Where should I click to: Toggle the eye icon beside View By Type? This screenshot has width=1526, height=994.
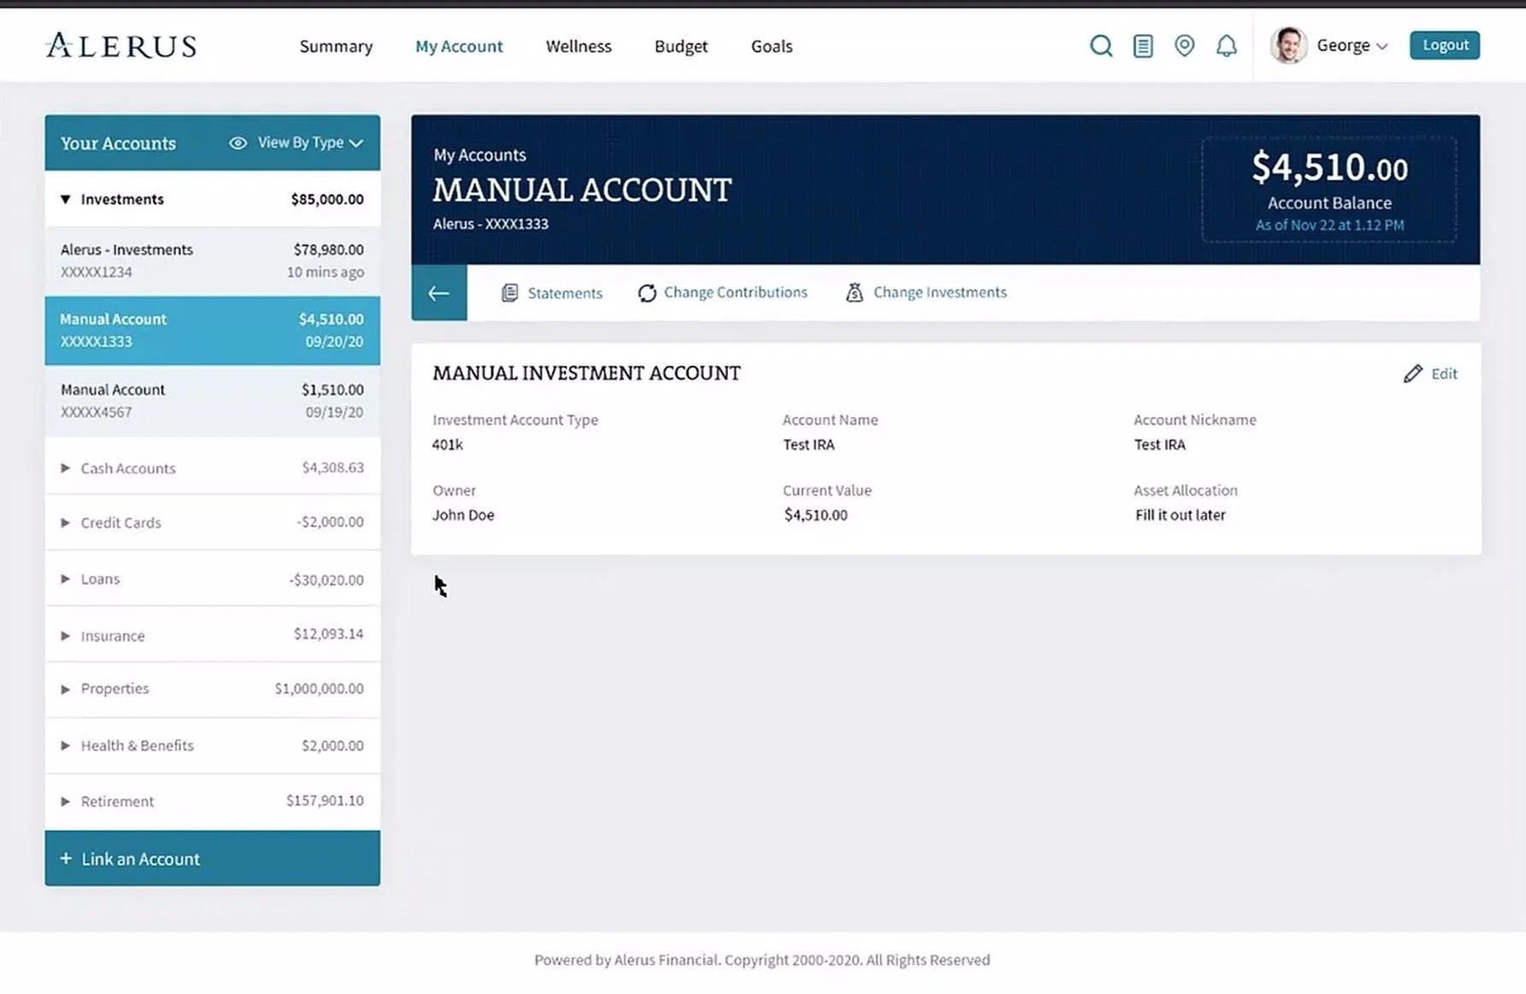(x=238, y=143)
